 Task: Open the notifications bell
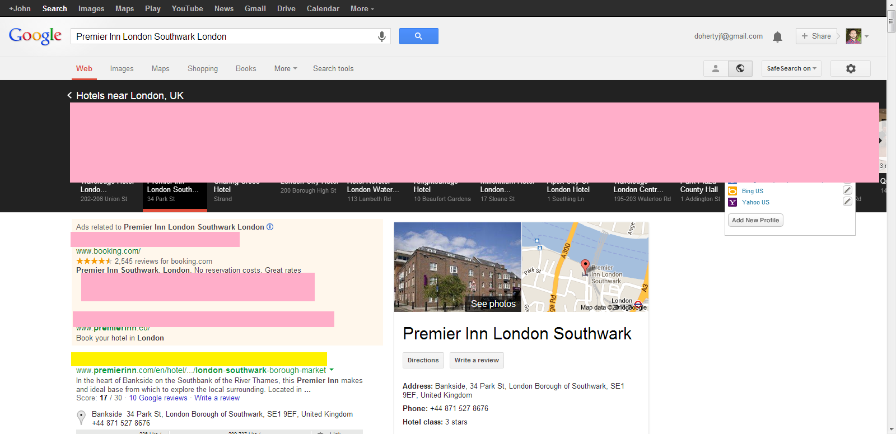coord(777,37)
